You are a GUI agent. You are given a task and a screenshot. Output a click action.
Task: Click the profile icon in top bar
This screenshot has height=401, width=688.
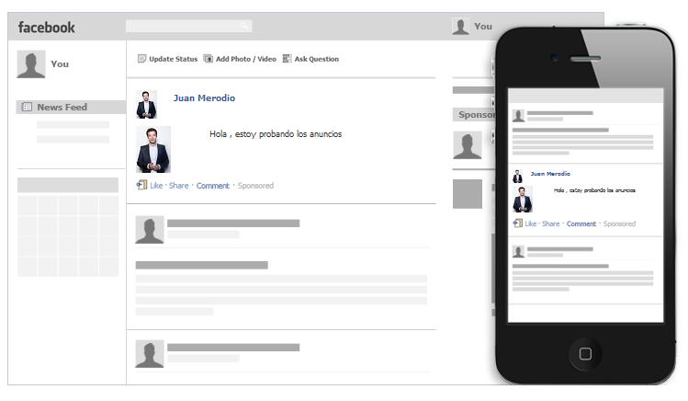[461, 27]
